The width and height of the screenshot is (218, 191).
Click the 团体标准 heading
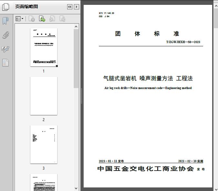147,34
